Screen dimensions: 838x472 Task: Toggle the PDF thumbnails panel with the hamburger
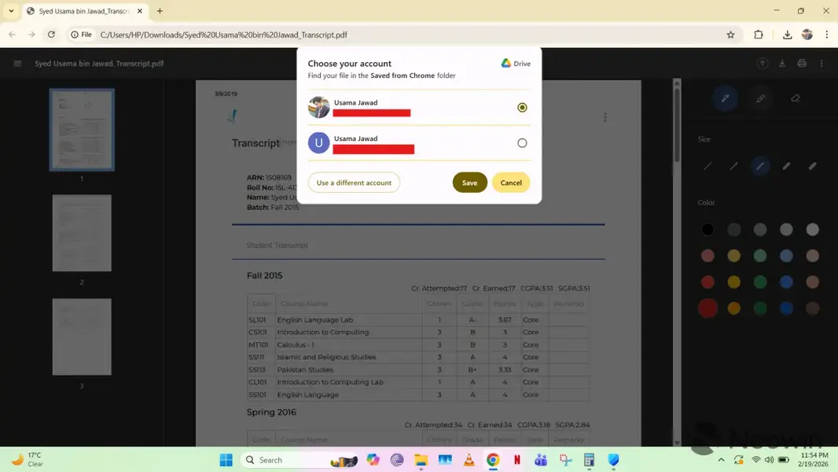click(x=17, y=63)
